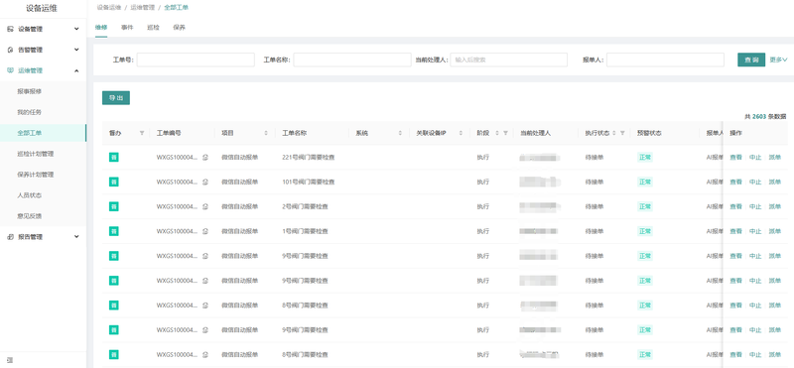Sort by the 关联设备IP column arrows

pyautogui.click(x=461, y=133)
